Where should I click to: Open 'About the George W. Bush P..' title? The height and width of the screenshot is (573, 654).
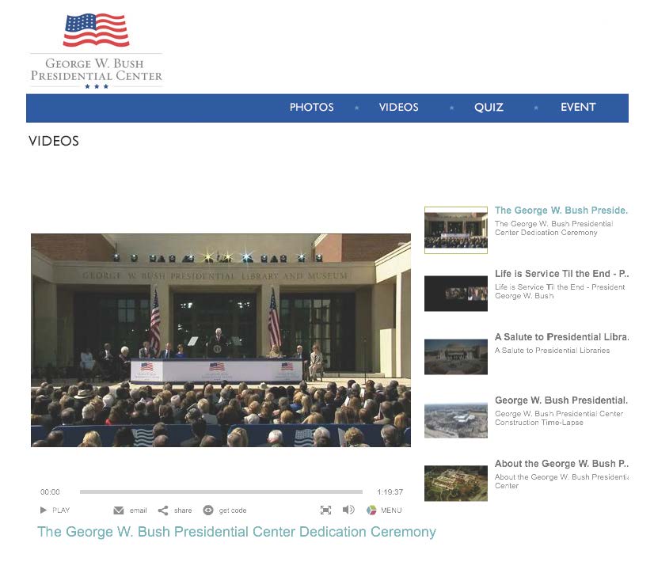[x=562, y=464]
